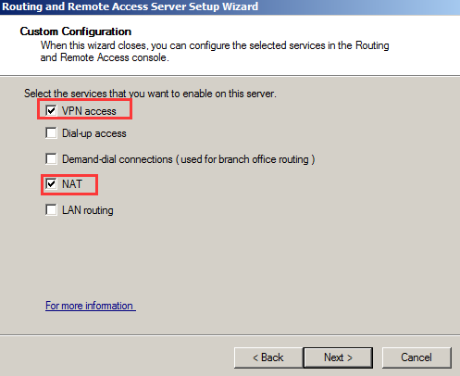Screen dimensions: 460x376
Task: Untick the NAT checkbox
Action: tap(51, 184)
